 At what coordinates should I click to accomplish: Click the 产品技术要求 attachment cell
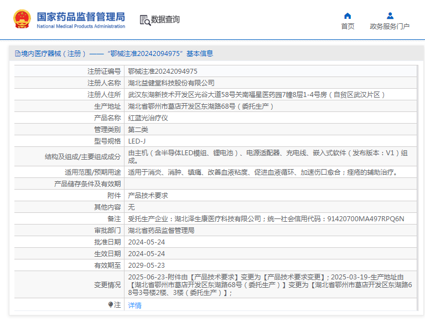click(148, 195)
